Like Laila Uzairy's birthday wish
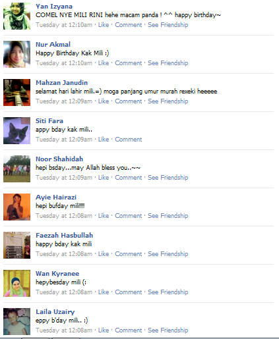Image resolution: width=279 pixels, height=339 pixels. point(104,330)
